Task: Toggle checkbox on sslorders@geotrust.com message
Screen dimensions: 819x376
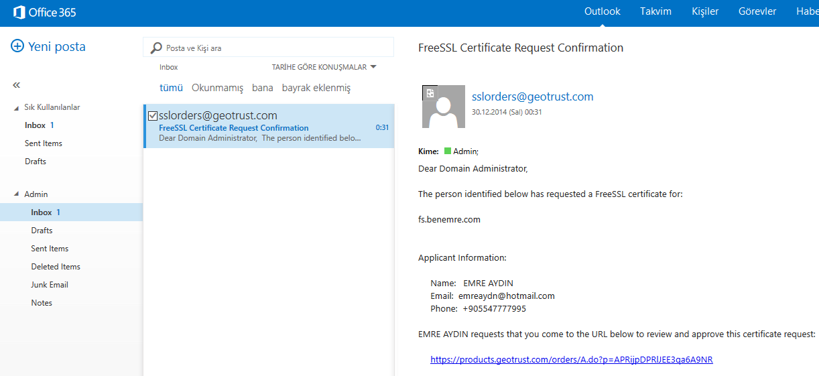Action: [153, 116]
